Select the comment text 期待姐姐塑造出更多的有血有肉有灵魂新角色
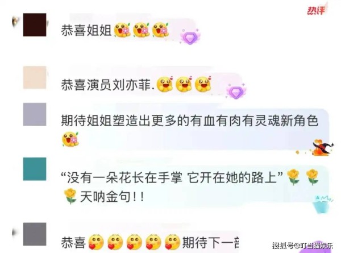Screen dimensions: 341x253 click(190, 121)
